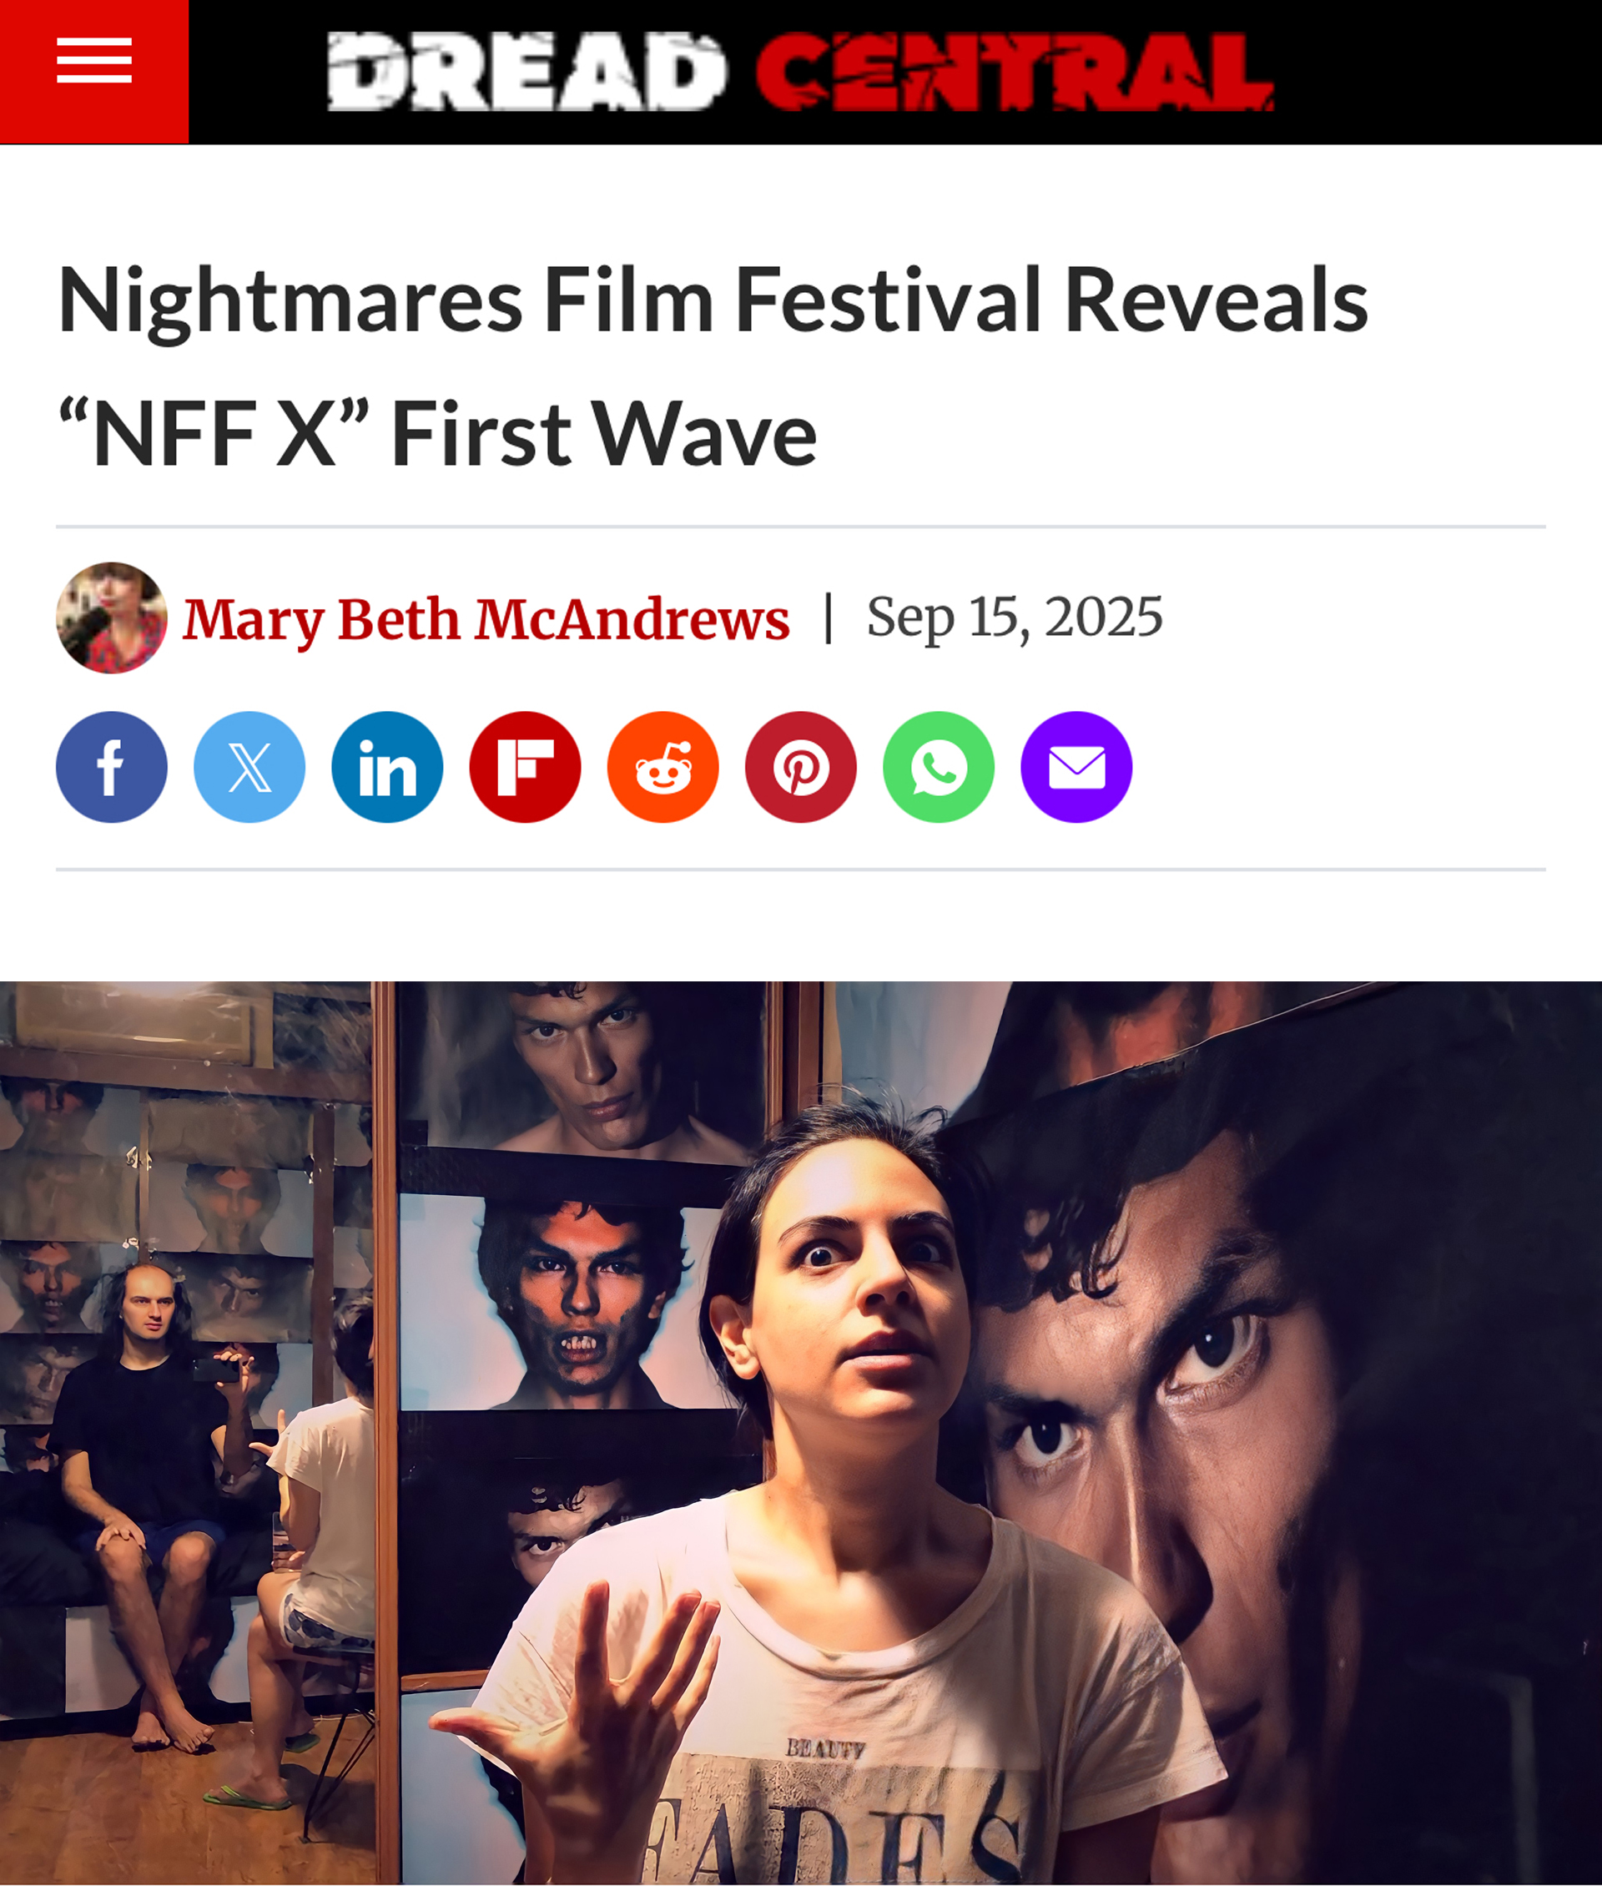Click the Sep 15, 2025 publish date

[1015, 618]
